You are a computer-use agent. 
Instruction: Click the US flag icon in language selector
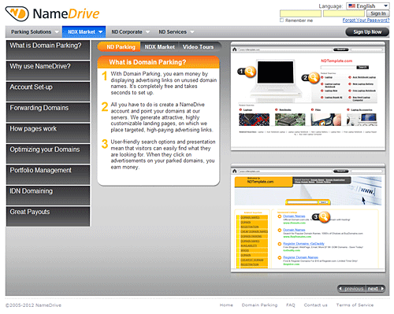(352, 6)
